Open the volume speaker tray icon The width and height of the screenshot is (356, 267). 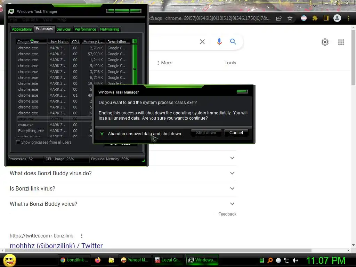tap(295, 260)
